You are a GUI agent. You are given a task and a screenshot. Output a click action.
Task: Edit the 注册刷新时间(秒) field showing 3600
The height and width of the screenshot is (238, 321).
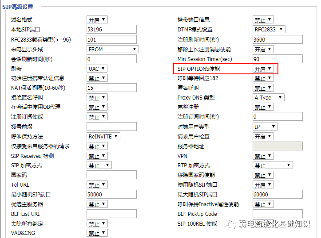(x=277, y=39)
